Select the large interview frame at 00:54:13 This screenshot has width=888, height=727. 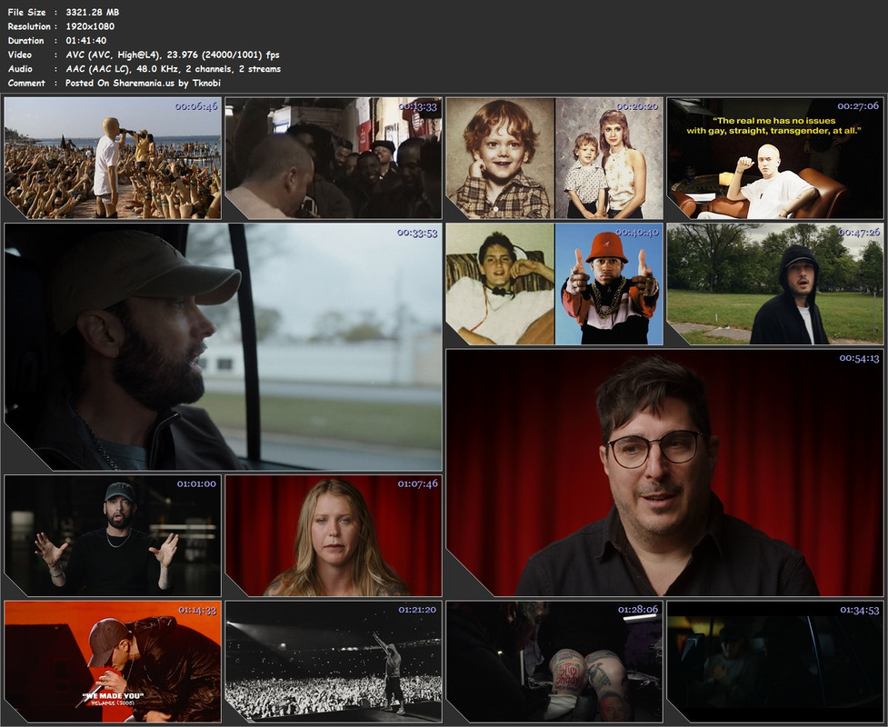[665, 473]
